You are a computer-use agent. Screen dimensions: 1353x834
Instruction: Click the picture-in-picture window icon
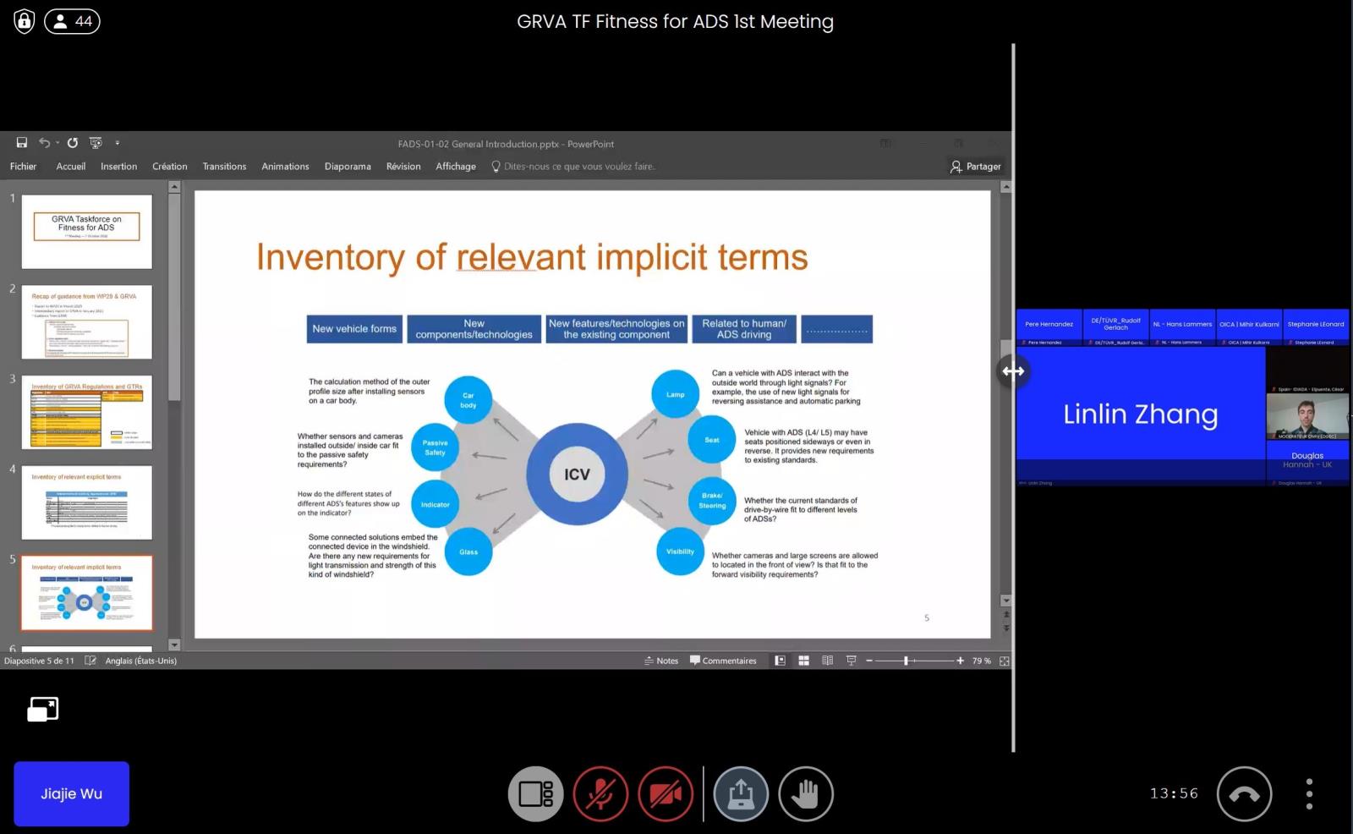click(x=42, y=709)
